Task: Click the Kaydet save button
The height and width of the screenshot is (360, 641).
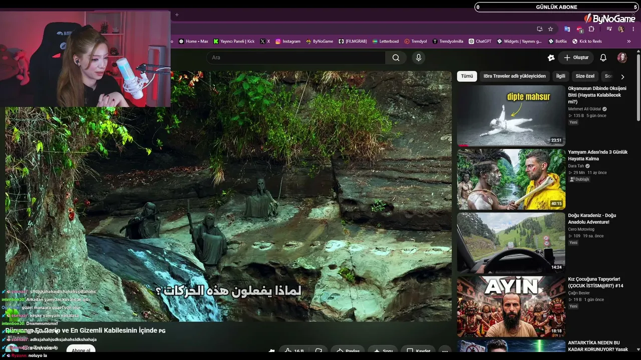Action: [418, 351]
